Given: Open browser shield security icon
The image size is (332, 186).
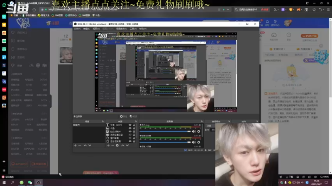Looking at the screenshot, I should coord(291,10).
